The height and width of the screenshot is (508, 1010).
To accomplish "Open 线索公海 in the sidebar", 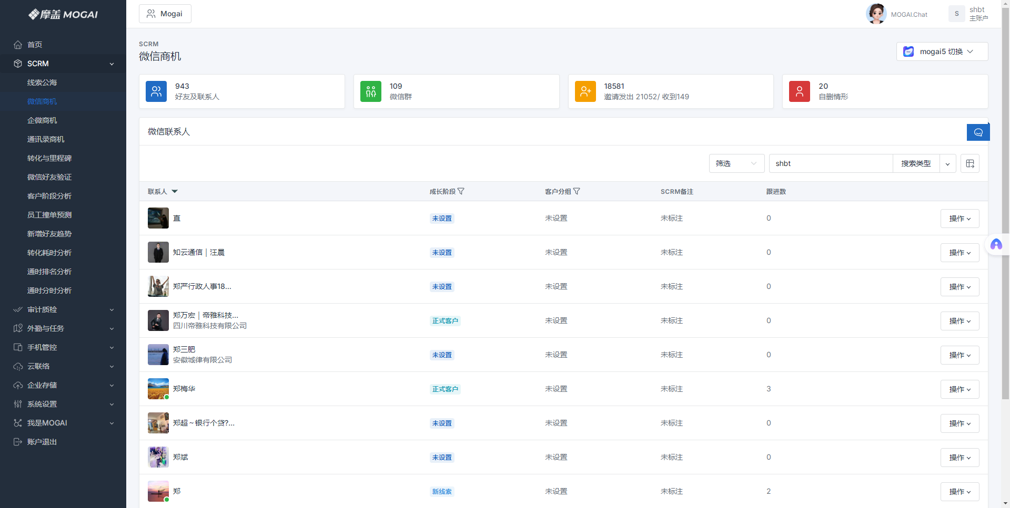I will [42, 82].
